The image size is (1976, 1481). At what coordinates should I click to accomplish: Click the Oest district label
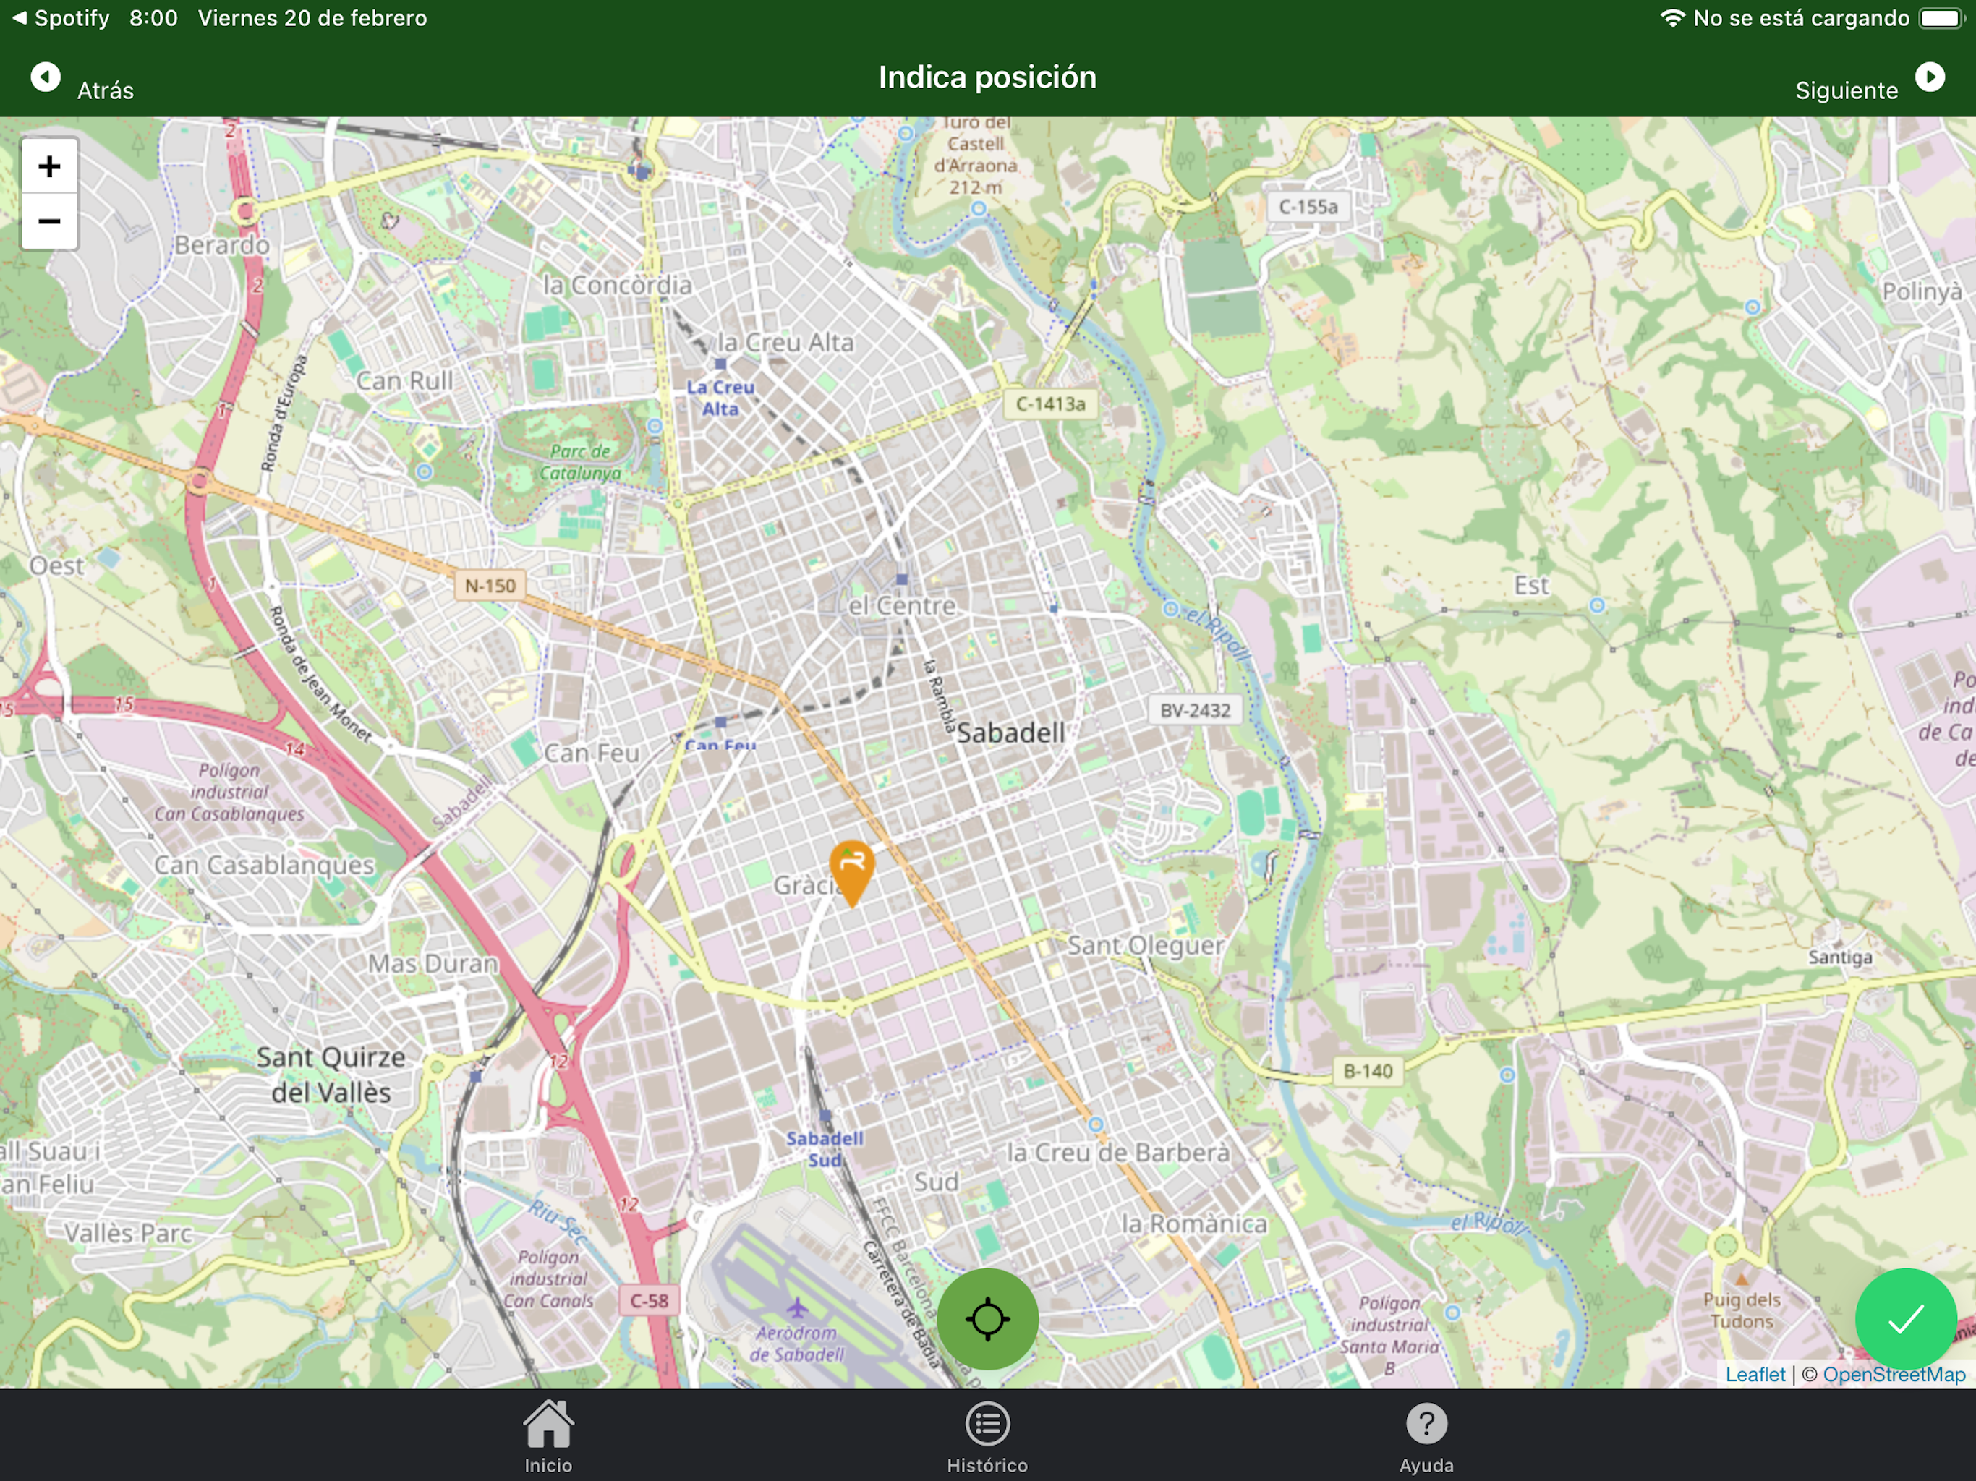(56, 565)
